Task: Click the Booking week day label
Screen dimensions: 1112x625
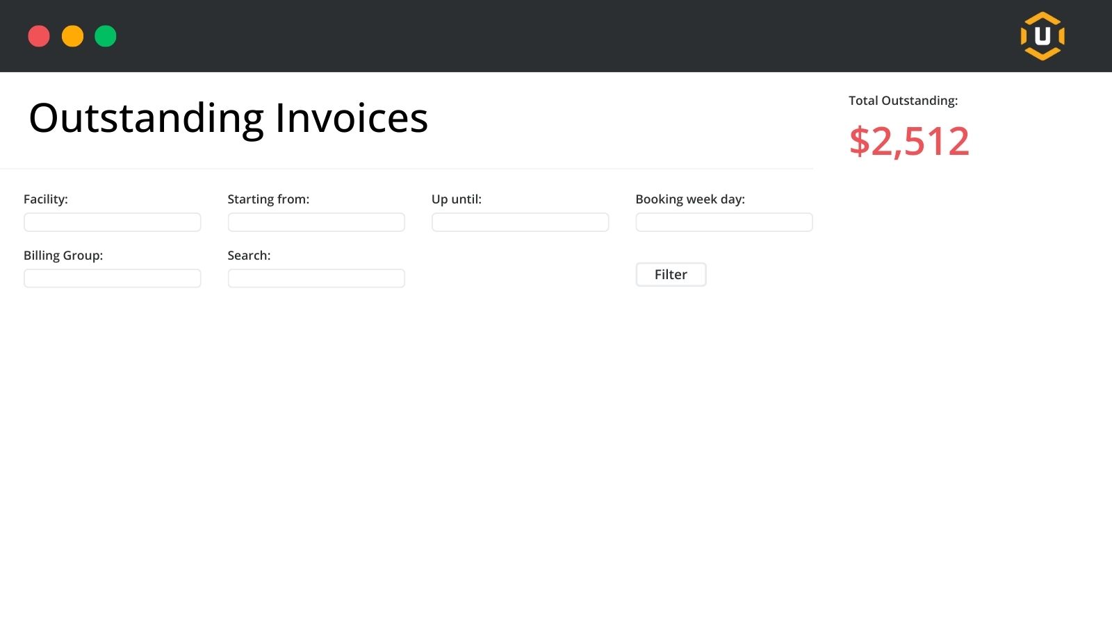Action: pyautogui.click(x=690, y=199)
